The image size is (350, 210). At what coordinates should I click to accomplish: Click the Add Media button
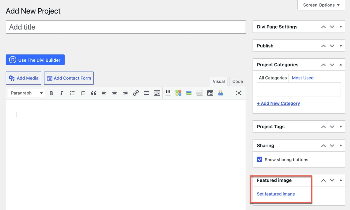click(24, 78)
